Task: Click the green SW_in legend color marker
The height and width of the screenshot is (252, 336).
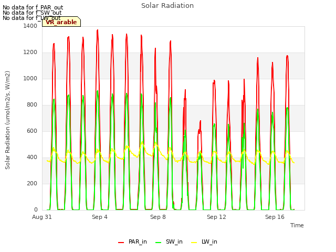Action: pos(158,243)
